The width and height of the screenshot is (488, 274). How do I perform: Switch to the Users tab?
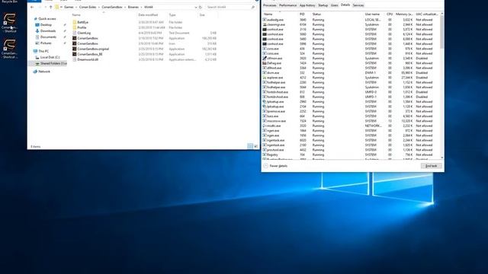[x=334, y=5]
